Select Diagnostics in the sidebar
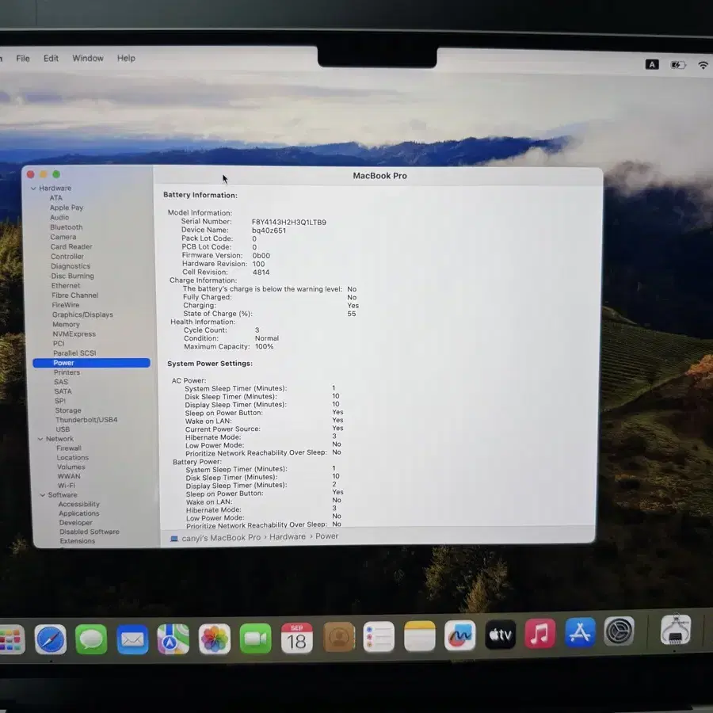Screen dimensions: 713x713 pyautogui.click(x=71, y=266)
